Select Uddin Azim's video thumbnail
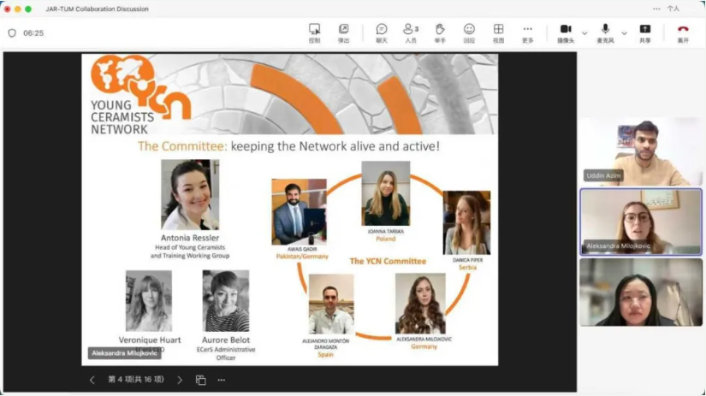The image size is (706, 396). pyautogui.click(x=640, y=151)
